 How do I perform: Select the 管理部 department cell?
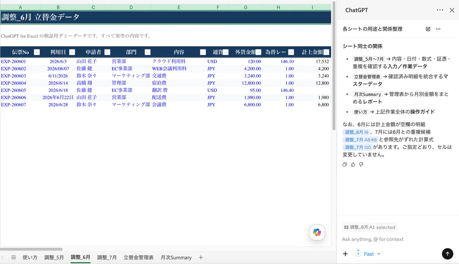coord(131,83)
